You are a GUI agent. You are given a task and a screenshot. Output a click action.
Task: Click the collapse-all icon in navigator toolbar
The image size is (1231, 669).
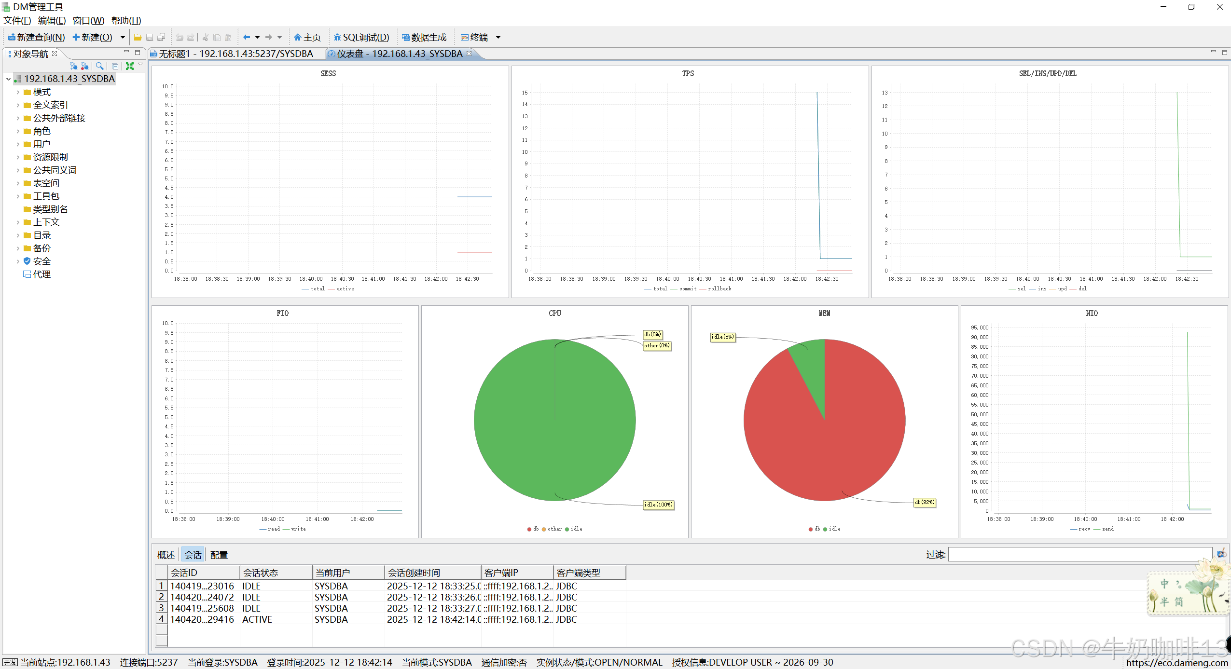click(x=115, y=66)
